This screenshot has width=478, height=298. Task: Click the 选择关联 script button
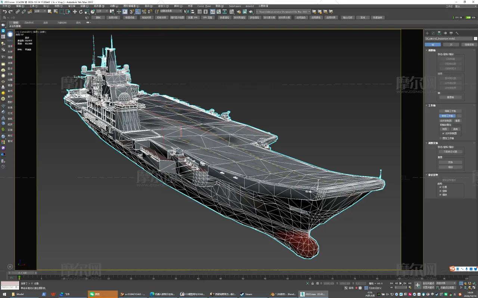[113, 18]
